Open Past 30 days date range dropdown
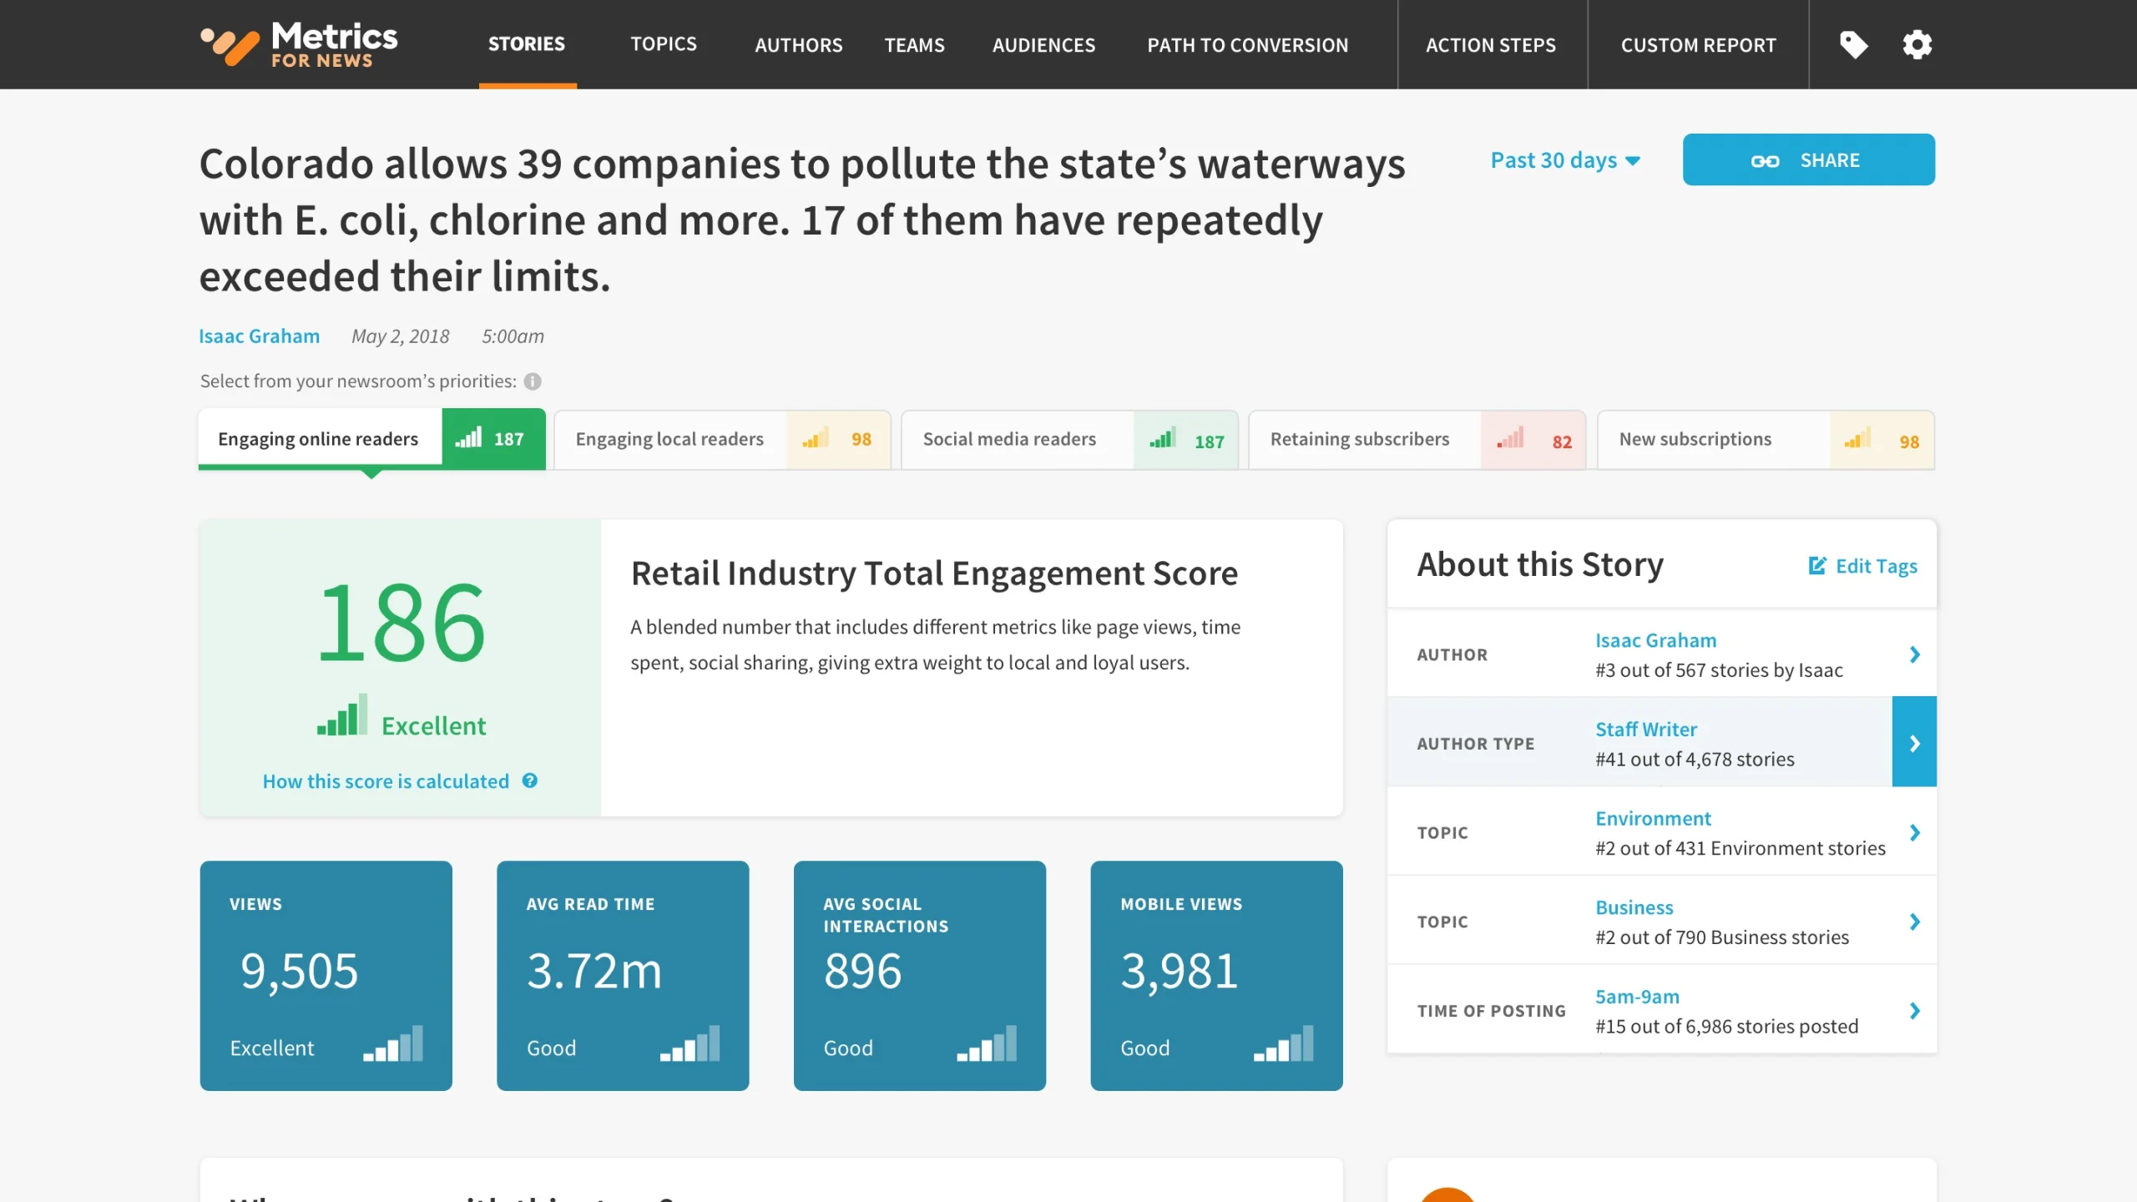 (1565, 159)
